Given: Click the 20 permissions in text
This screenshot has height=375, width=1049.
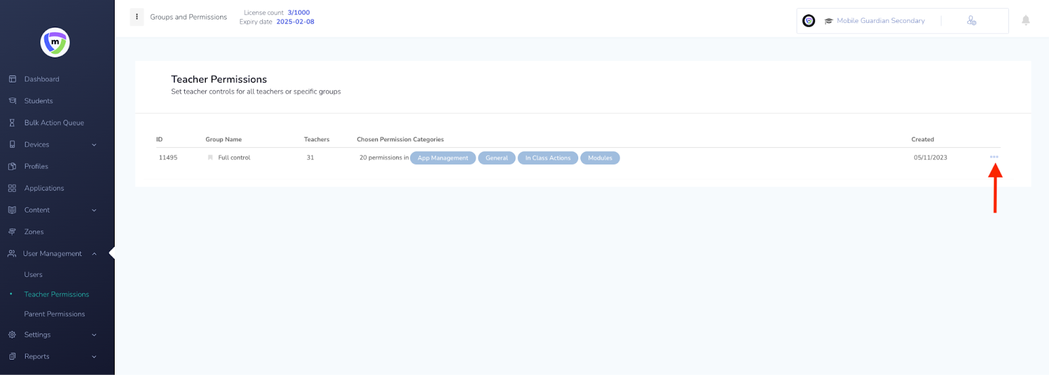Looking at the screenshot, I should point(384,158).
